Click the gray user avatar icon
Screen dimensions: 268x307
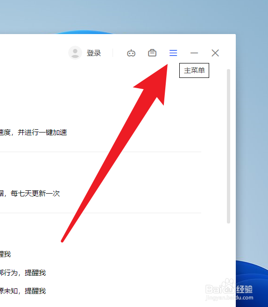point(75,53)
